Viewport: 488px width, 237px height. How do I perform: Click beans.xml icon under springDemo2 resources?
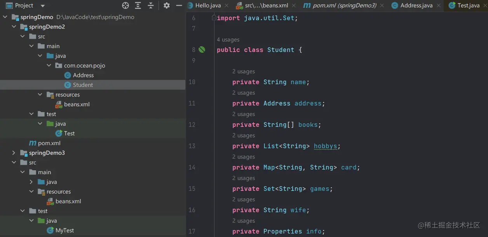point(59,104)
